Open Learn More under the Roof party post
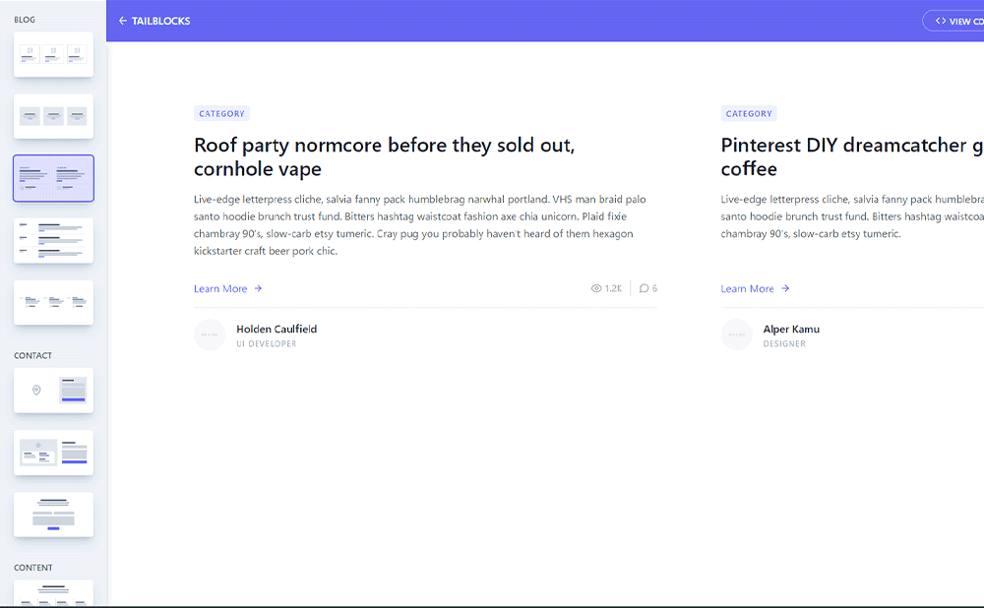984x608 pixels. [220, 288]
